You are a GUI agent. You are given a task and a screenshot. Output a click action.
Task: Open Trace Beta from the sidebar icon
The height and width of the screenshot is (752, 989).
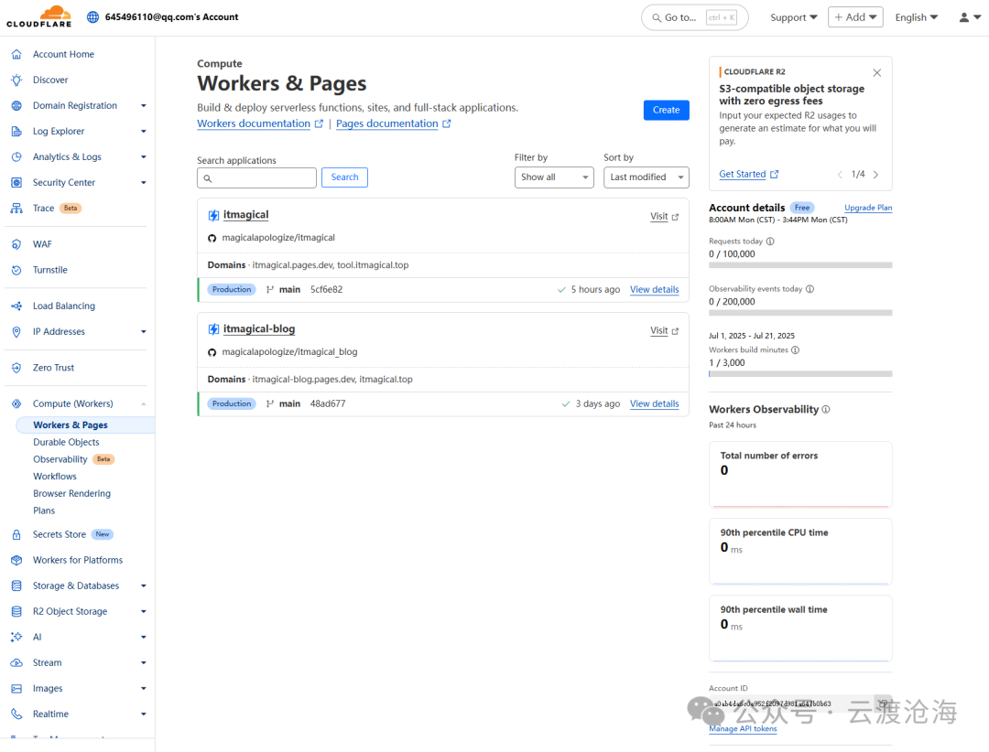[x=16, y=208]
